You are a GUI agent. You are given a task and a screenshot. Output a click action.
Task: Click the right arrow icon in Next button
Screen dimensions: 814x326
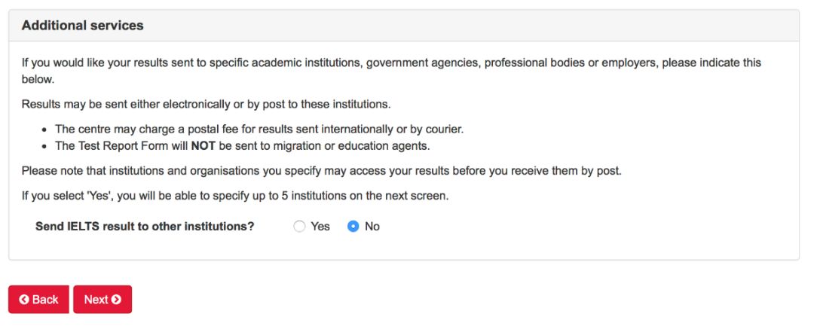[x=116, y=300]
